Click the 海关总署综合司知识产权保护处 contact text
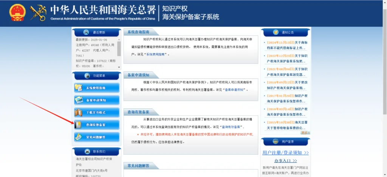387x177 pixels. tap(94, 162)
